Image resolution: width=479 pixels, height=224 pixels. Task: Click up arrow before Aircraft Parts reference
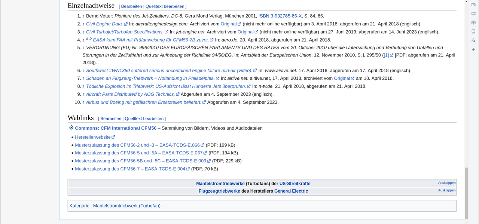click(83, 94)
